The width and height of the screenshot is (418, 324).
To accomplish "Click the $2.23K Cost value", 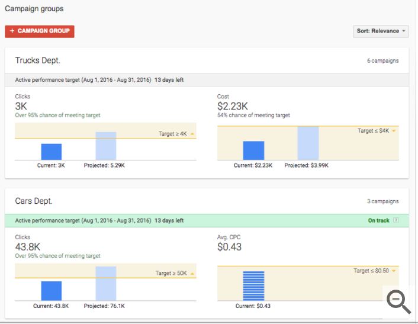I will 233,106.
